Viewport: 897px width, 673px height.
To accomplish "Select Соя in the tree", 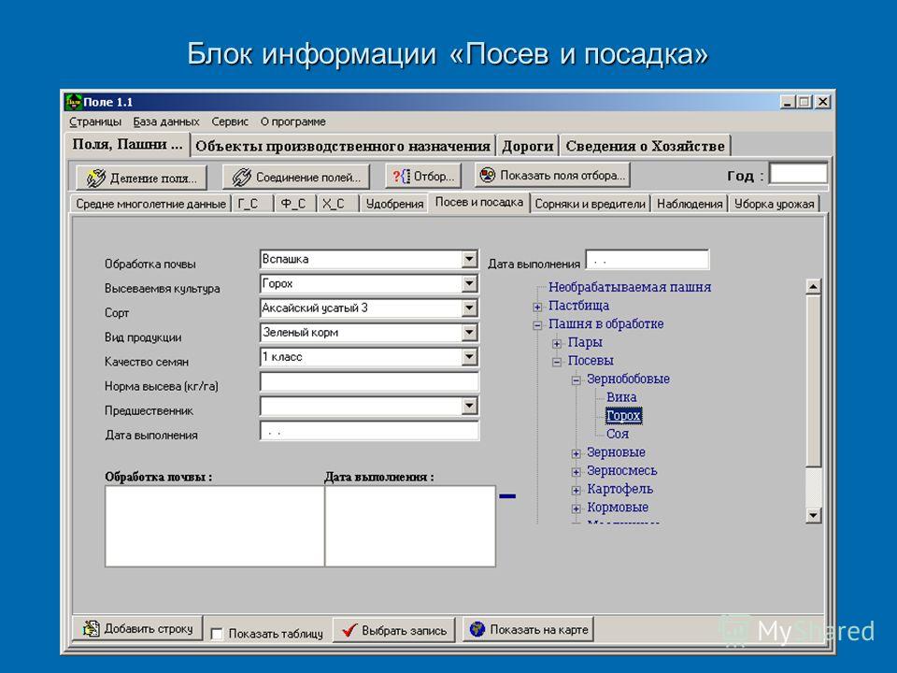I will tap(618, 434).
